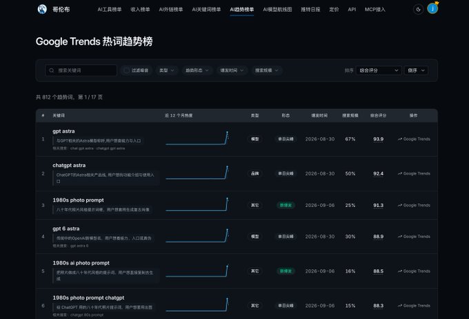Screen dimensions: 469x319
Task: Open the AI关键词榜单 tab
Action: (x=206, y=9)
